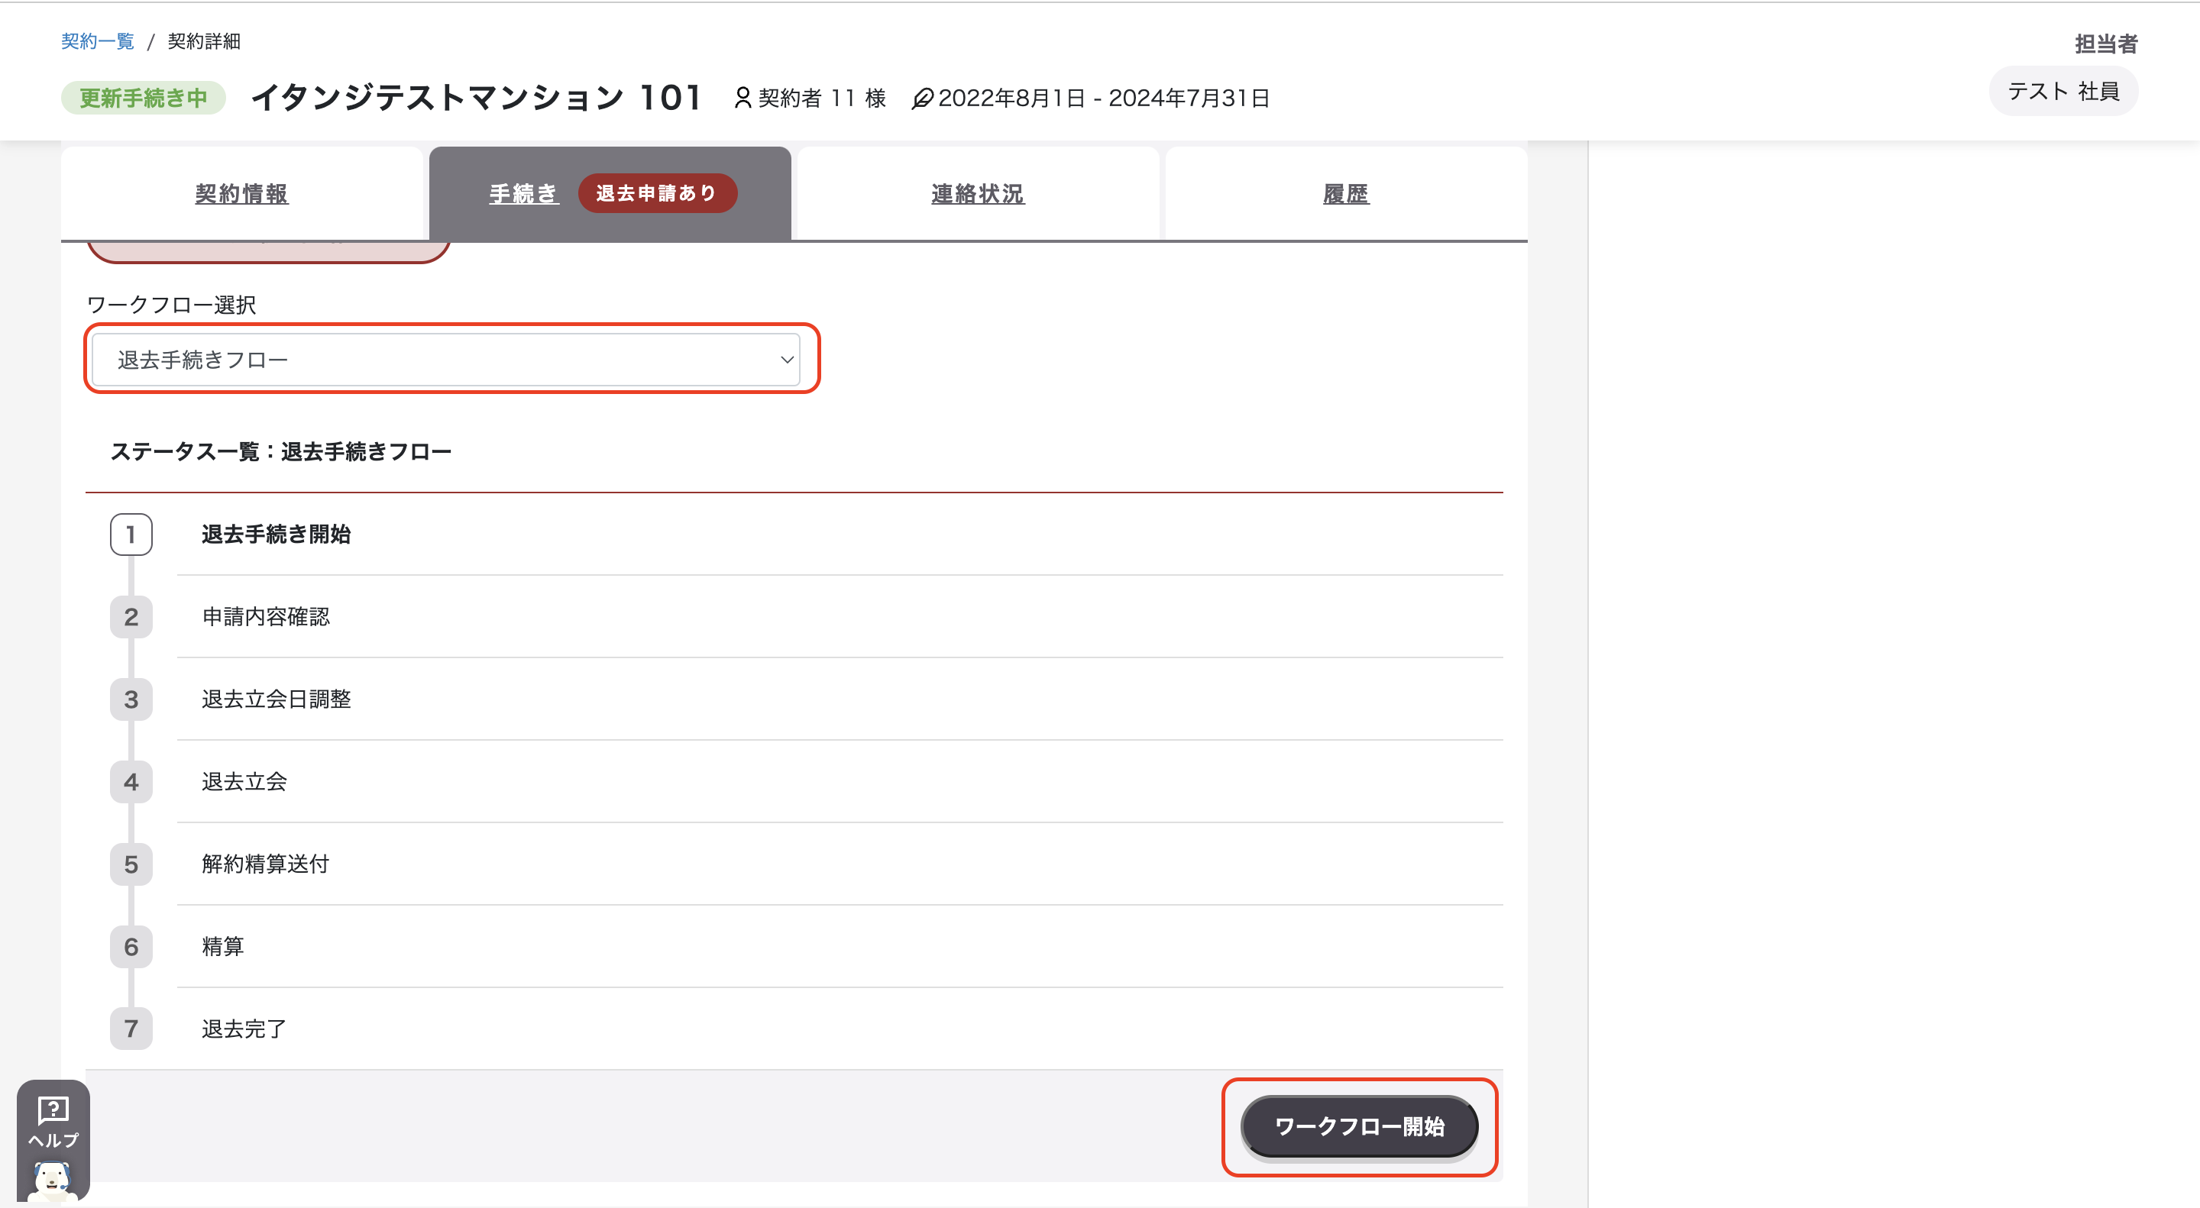Select step 5 解約精算送付
Screen dimensions: 2200x1208
point(266,864)
